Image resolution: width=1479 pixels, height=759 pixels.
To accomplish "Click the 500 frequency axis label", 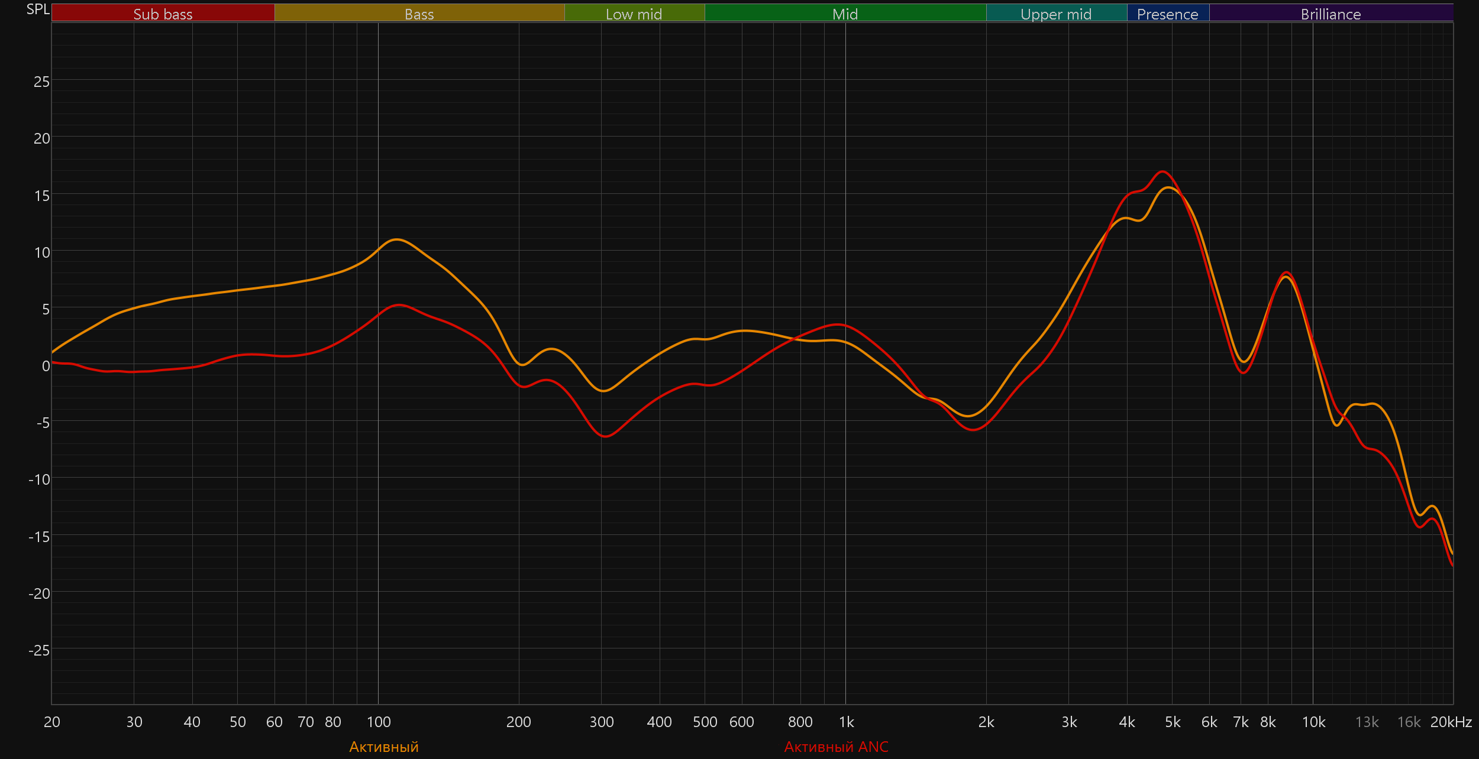I will click(x=705, y=722).
